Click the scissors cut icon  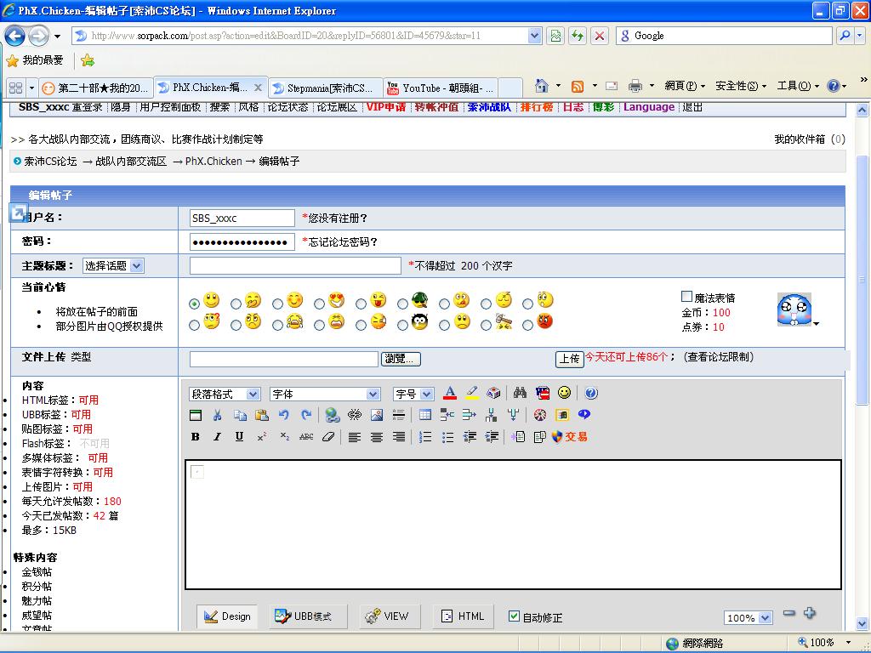[x=218, y=416]
